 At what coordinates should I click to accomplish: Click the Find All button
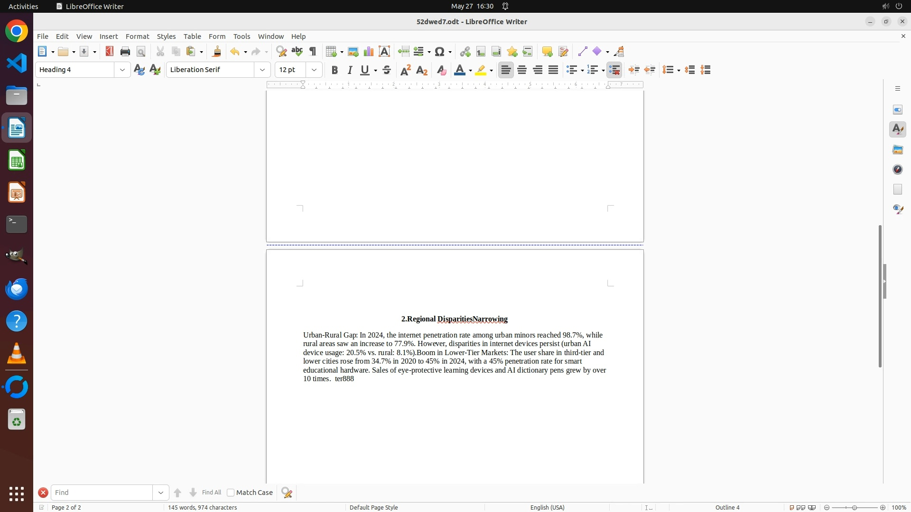coord(211,493)
